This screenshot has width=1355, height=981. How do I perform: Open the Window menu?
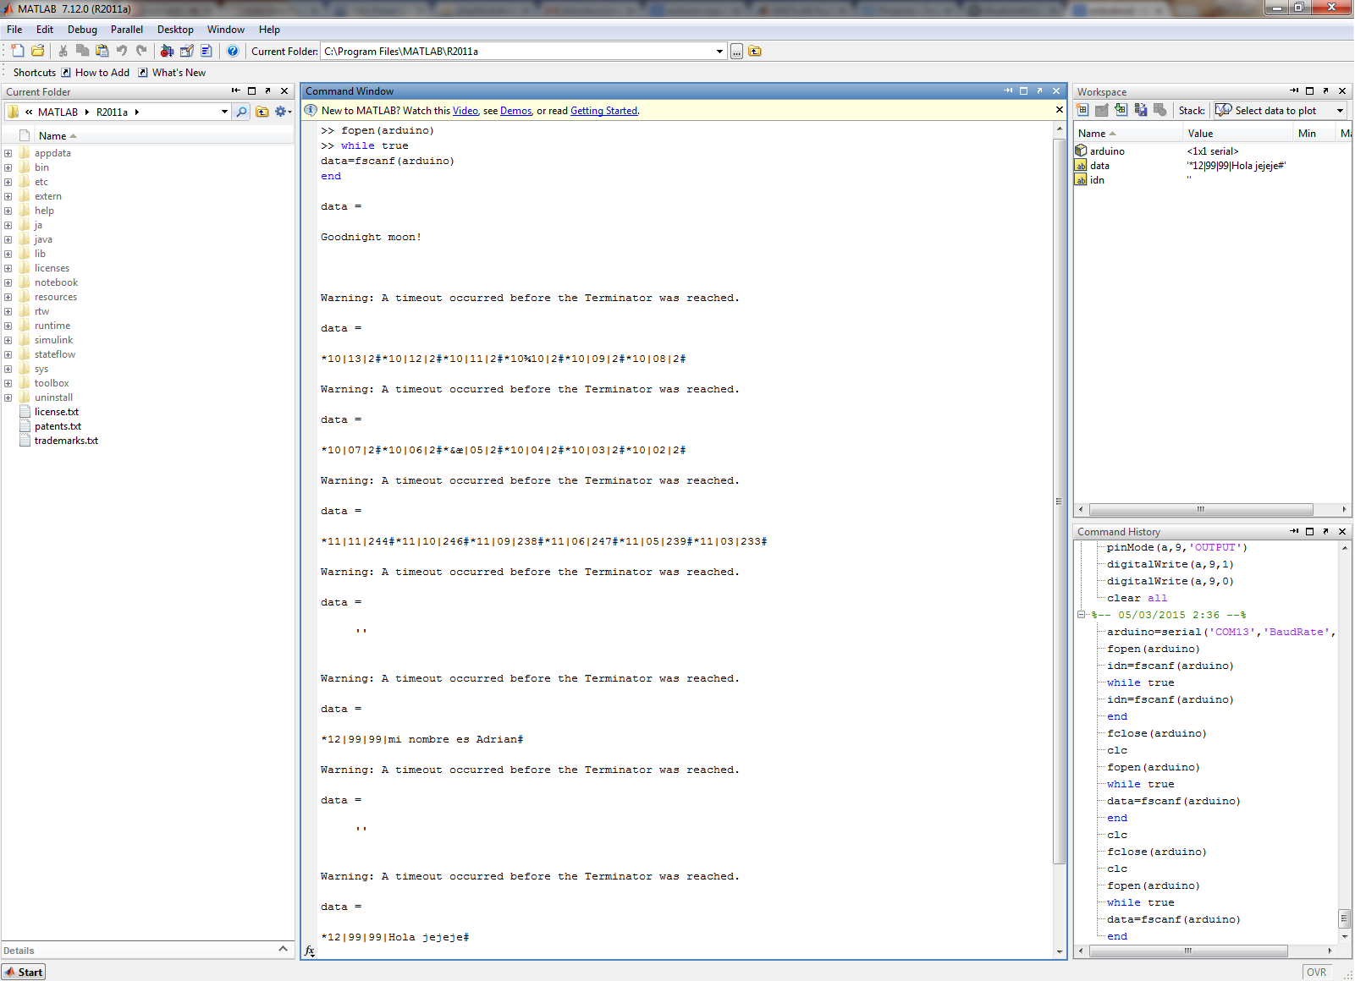coord(226,30)
